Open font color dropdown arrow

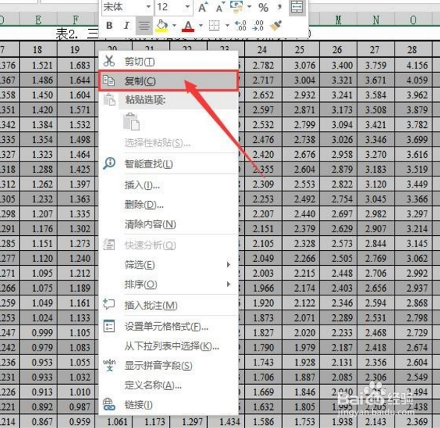pyautogui.click(x=201, y=25)
